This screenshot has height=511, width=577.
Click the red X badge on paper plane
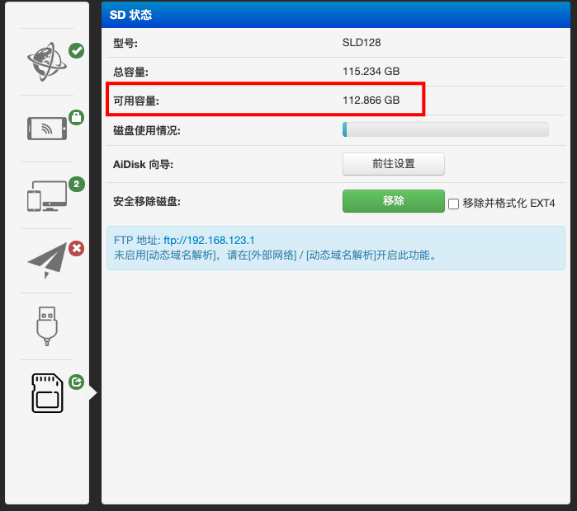pos(76,248)
